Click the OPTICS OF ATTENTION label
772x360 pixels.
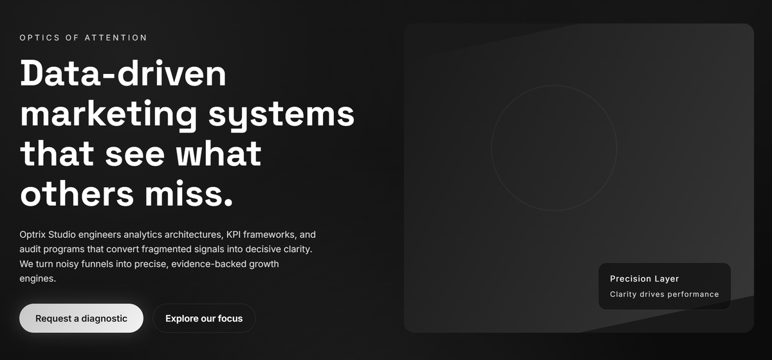click(84, 38)
